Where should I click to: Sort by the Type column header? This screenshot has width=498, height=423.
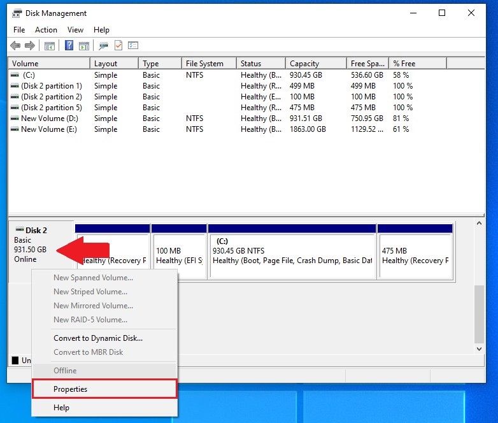160,64
